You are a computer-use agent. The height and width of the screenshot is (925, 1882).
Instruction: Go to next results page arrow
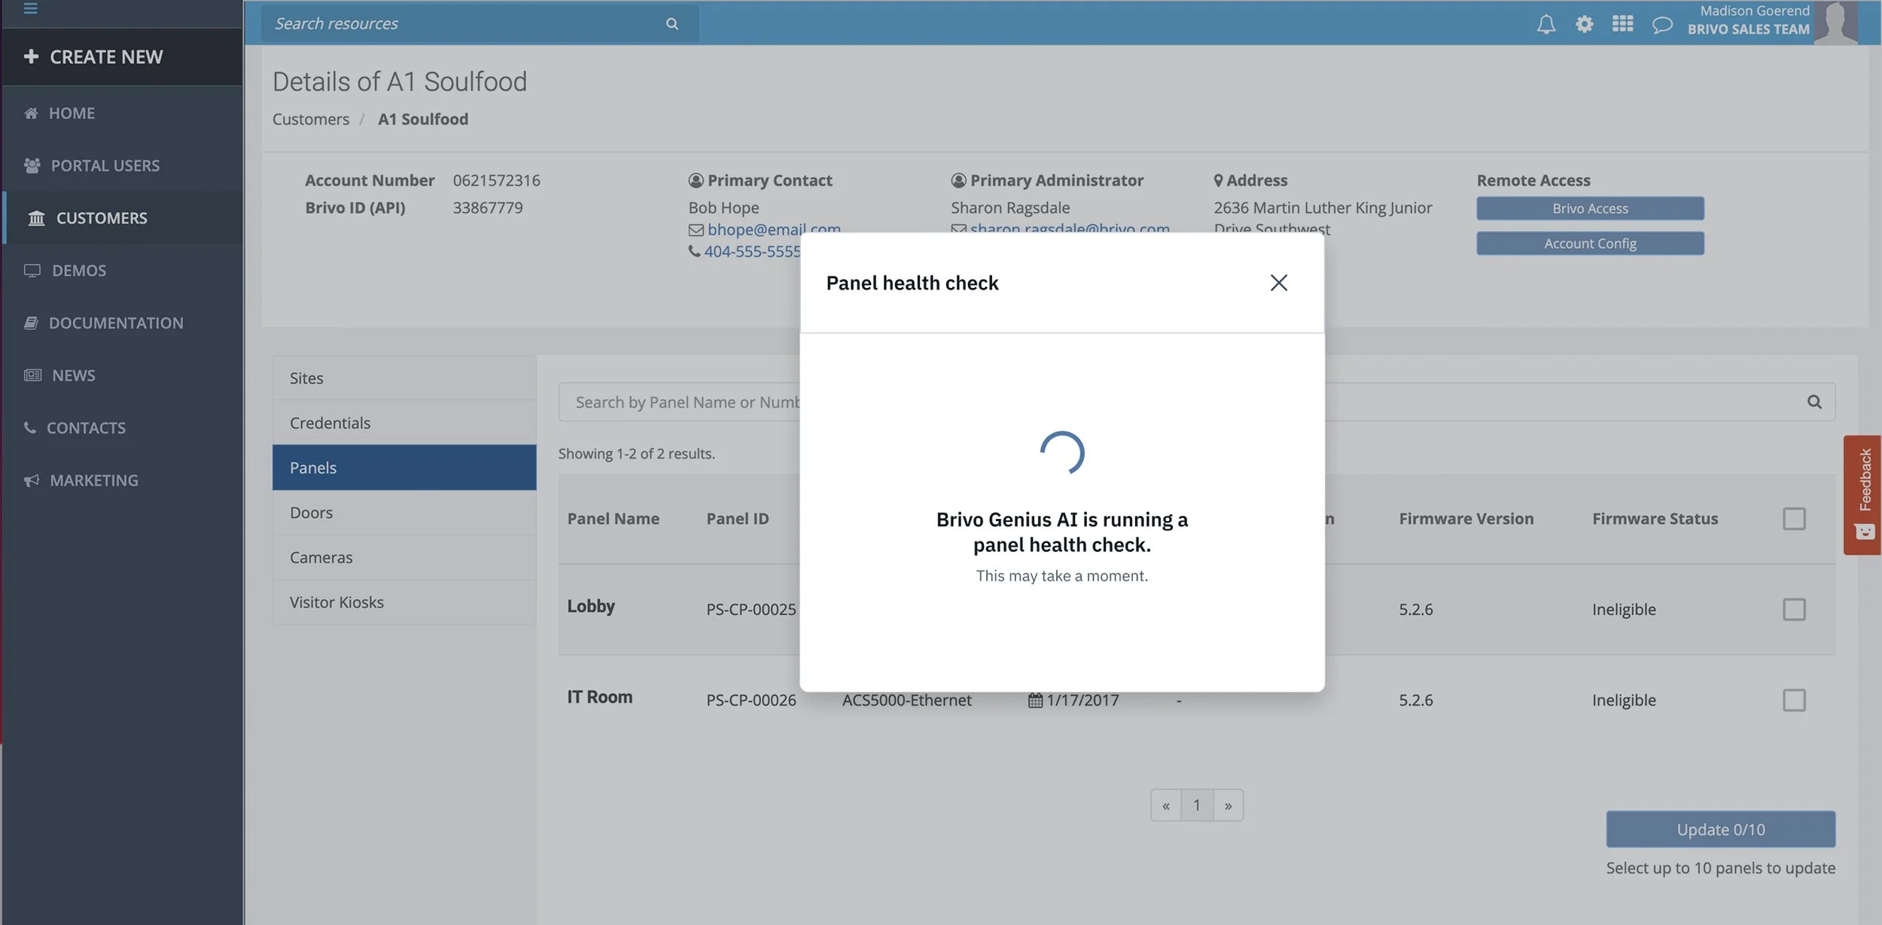coord(1228,805)
